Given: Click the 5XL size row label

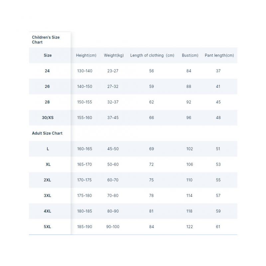Looking at the screenshot, I should (x=48, y=227).
